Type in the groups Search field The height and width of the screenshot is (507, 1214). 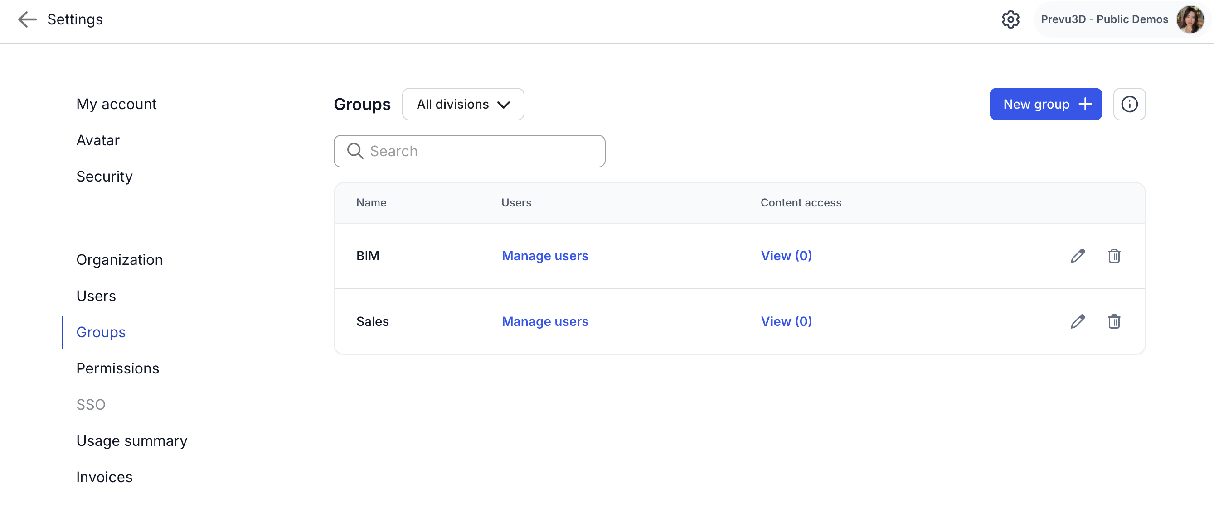tap(481, 151)
